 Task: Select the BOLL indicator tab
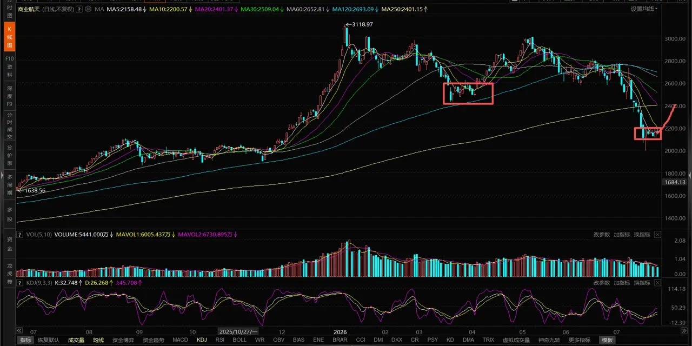tap(239, 340)
